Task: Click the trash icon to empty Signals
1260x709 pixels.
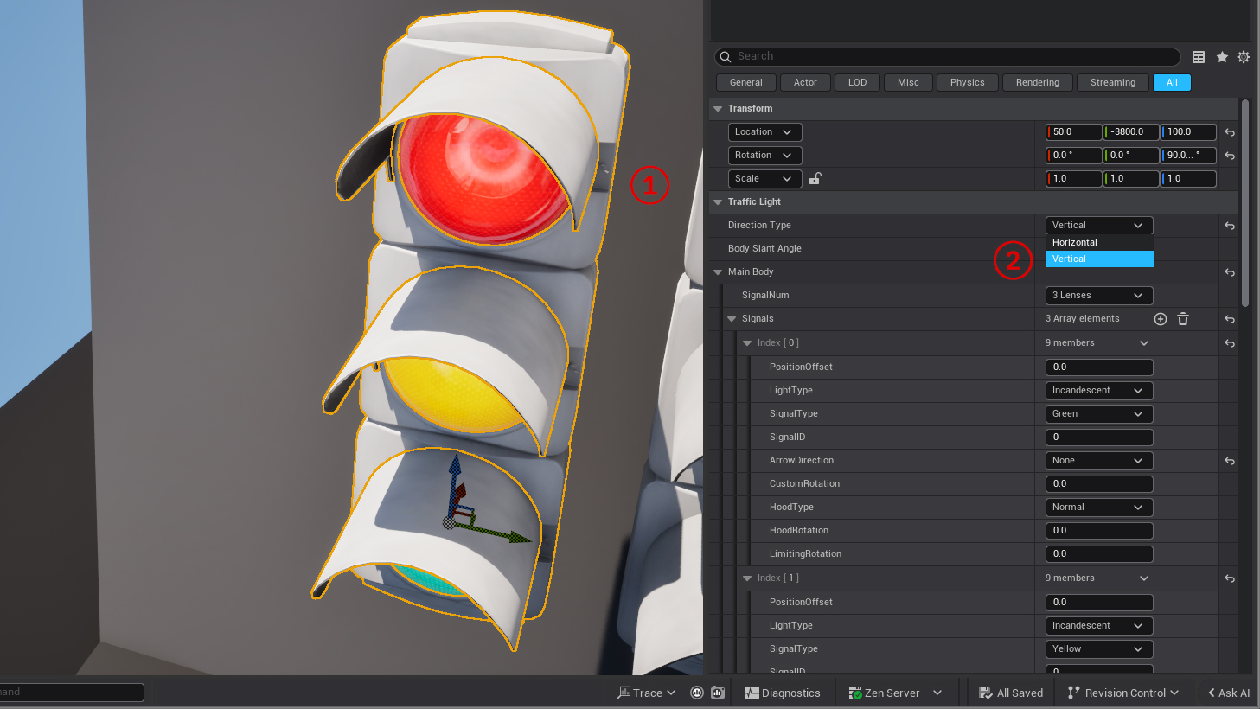Action: click(1183, 319)
